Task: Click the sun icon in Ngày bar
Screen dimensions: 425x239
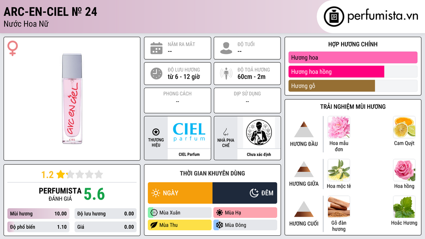Action: point(156,193)
